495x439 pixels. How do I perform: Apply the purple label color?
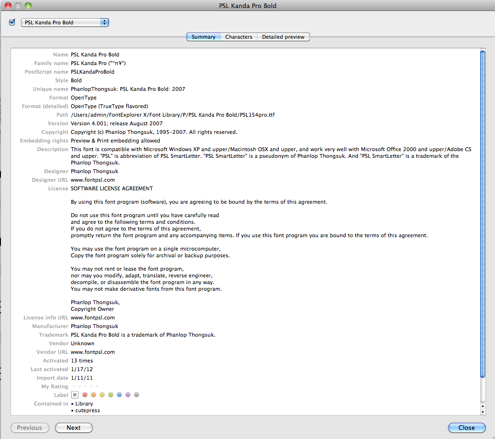click(128, 395)
